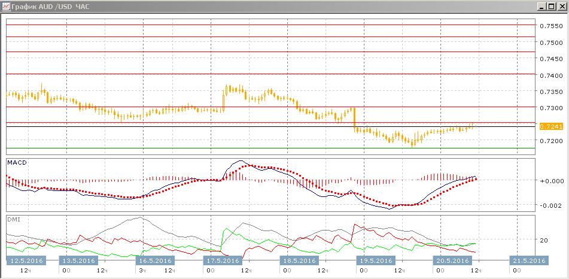This screenshot has height=279, width=569.
Task: Click the 16.5.2016 date marker
Action: pyautogui.click(x=156, y=260)
